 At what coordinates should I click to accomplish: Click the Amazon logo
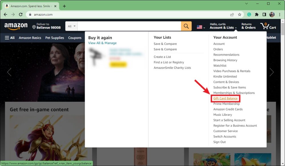[16, 26]
